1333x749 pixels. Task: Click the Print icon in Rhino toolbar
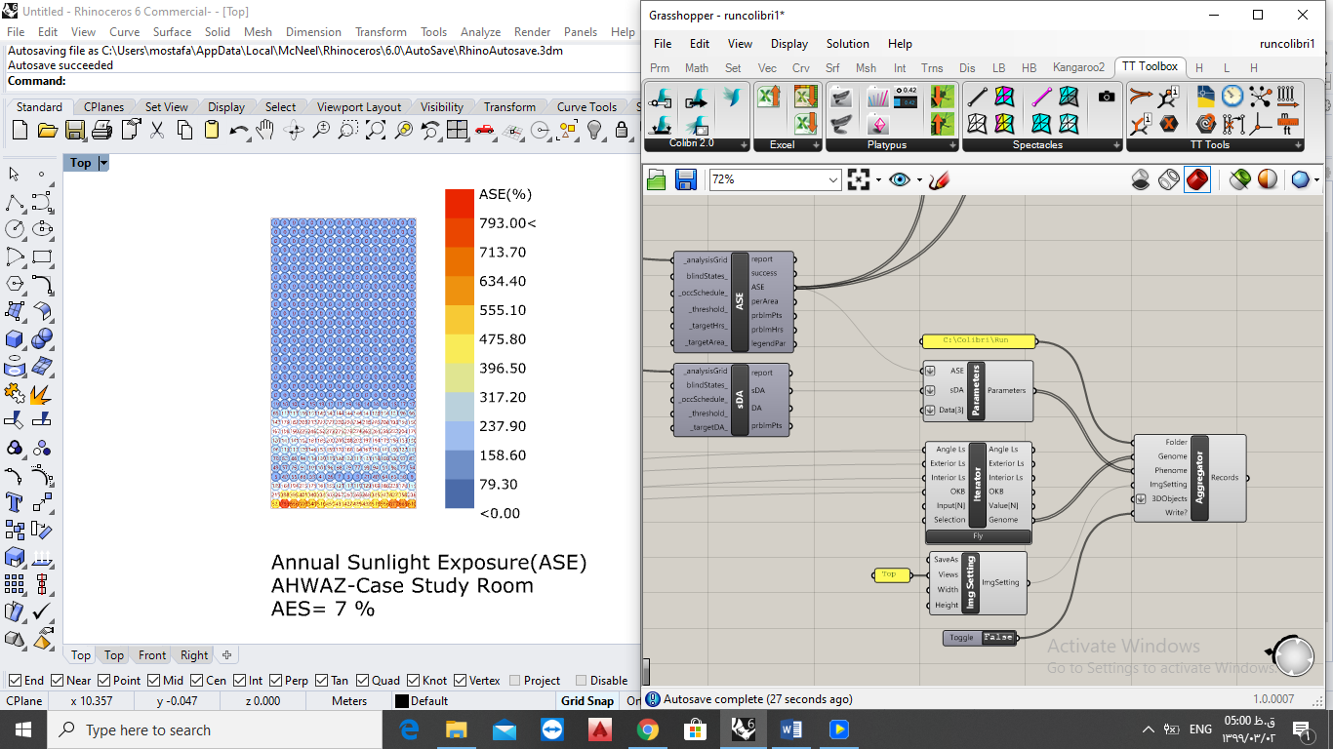[x=101, y=130]
